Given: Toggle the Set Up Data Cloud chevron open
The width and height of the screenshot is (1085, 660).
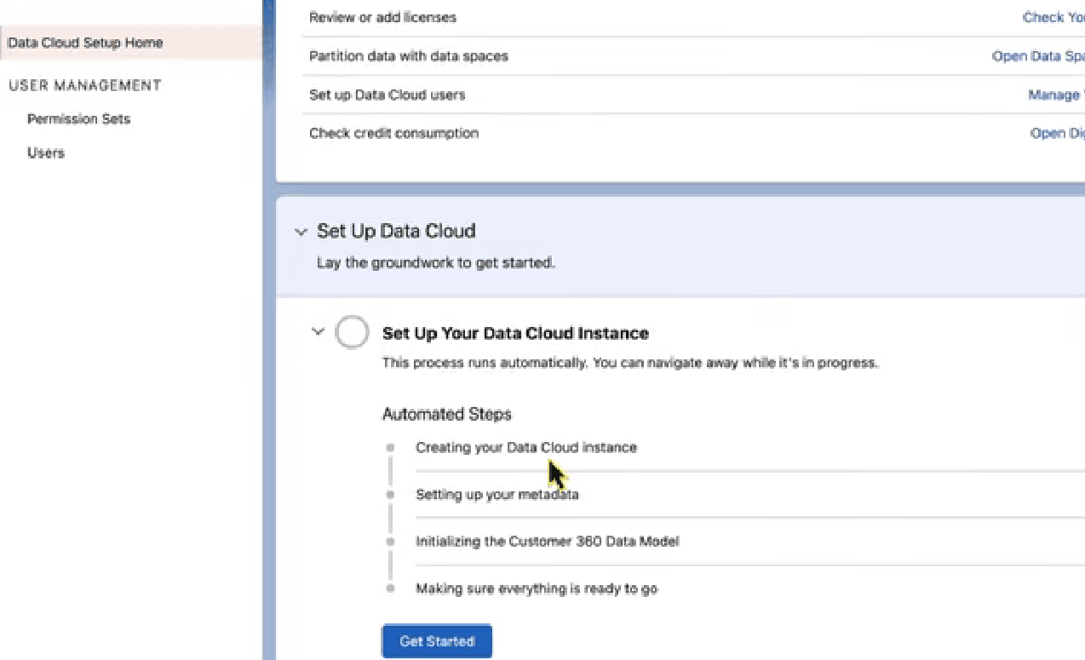Looking at the screenshot, I should pyautogui.click(x=301, y=231).
